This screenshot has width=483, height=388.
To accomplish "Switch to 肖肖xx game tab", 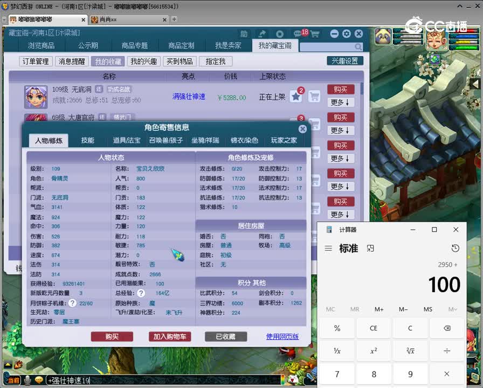I will (x=129, y=19).
